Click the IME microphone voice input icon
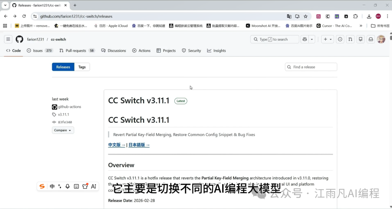The image size is (392, 209). [x=68, y=186]
